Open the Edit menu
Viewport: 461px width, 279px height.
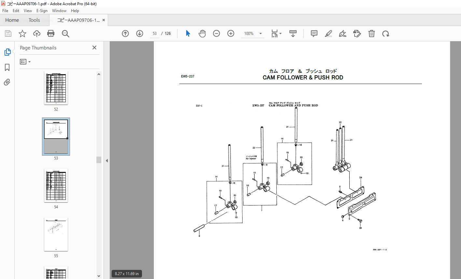[x=16, y=11]
